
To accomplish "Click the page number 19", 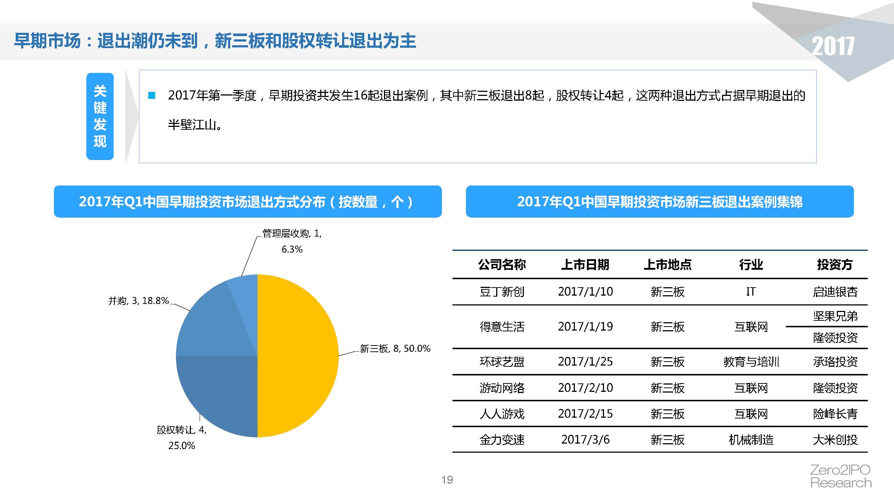I will coord(447,480).
